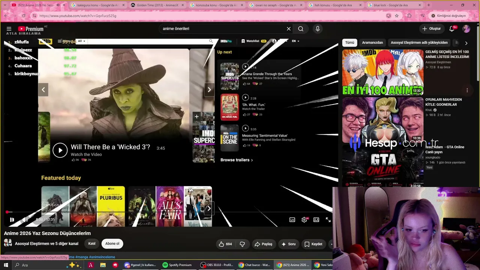480x270 pixels.
Task: Open Discord #genel from the taskbar
Action: coord(140,265)
